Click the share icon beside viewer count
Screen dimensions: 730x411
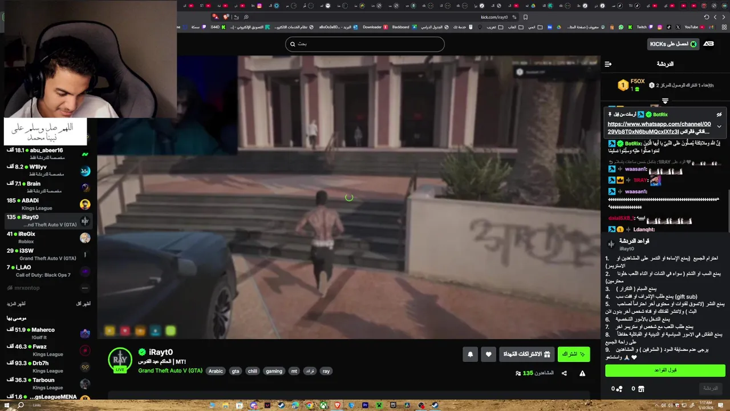tap(564, 373)
